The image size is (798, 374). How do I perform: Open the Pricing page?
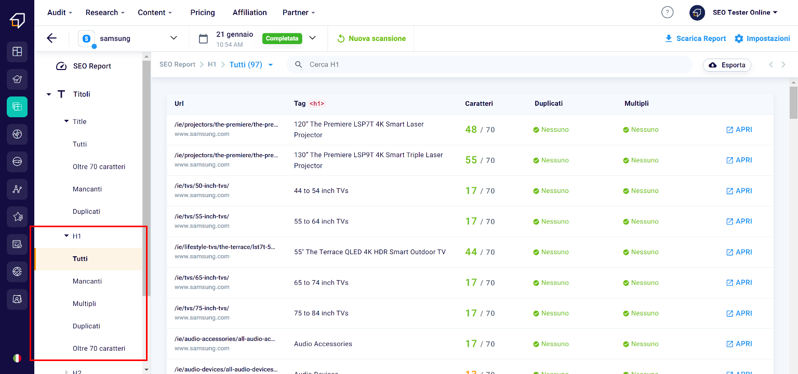tap(202, 12)
